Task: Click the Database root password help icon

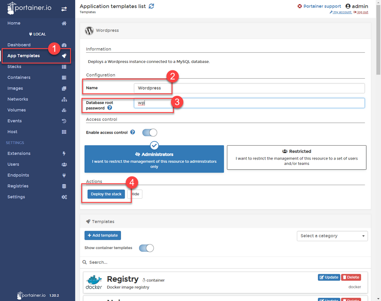Action: (110, 108)
